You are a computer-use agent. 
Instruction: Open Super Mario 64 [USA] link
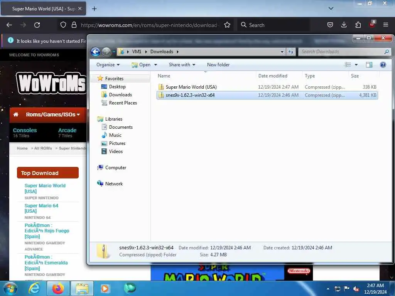[x=41, y=209]
